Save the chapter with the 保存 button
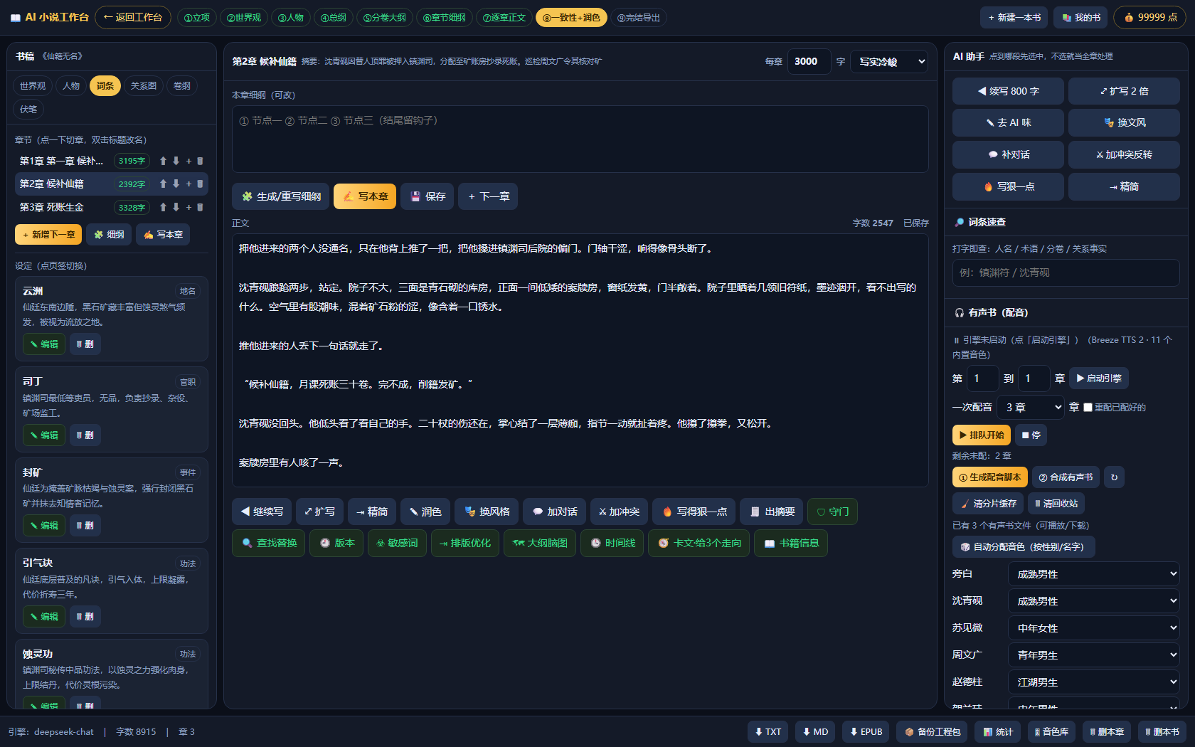 (428, 196)
